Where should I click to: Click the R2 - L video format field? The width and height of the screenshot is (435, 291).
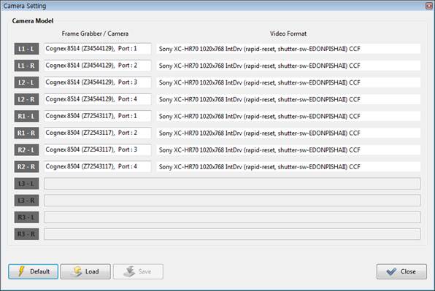click(288, 150)
